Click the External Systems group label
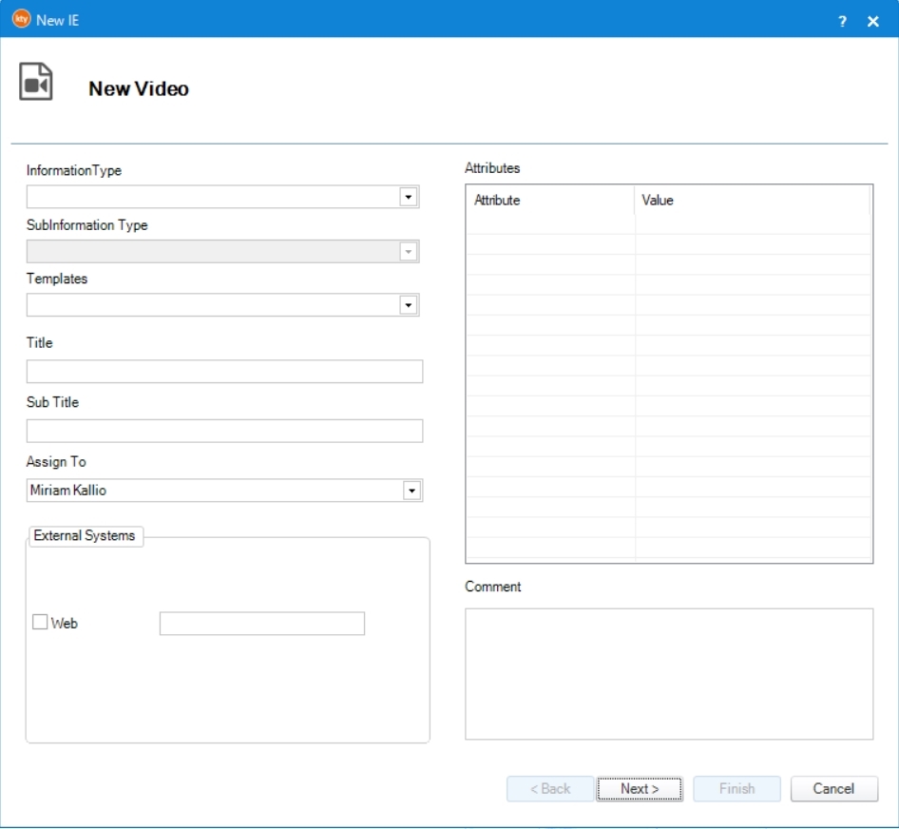899x829 pixels. (x=85, y=536)
